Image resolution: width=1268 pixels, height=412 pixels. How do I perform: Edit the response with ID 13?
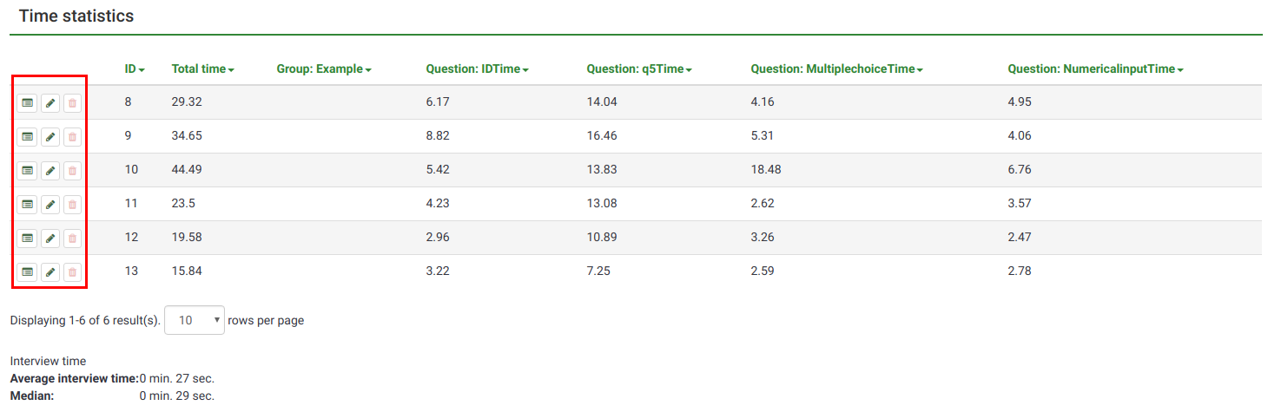click(x=50, y=272)
